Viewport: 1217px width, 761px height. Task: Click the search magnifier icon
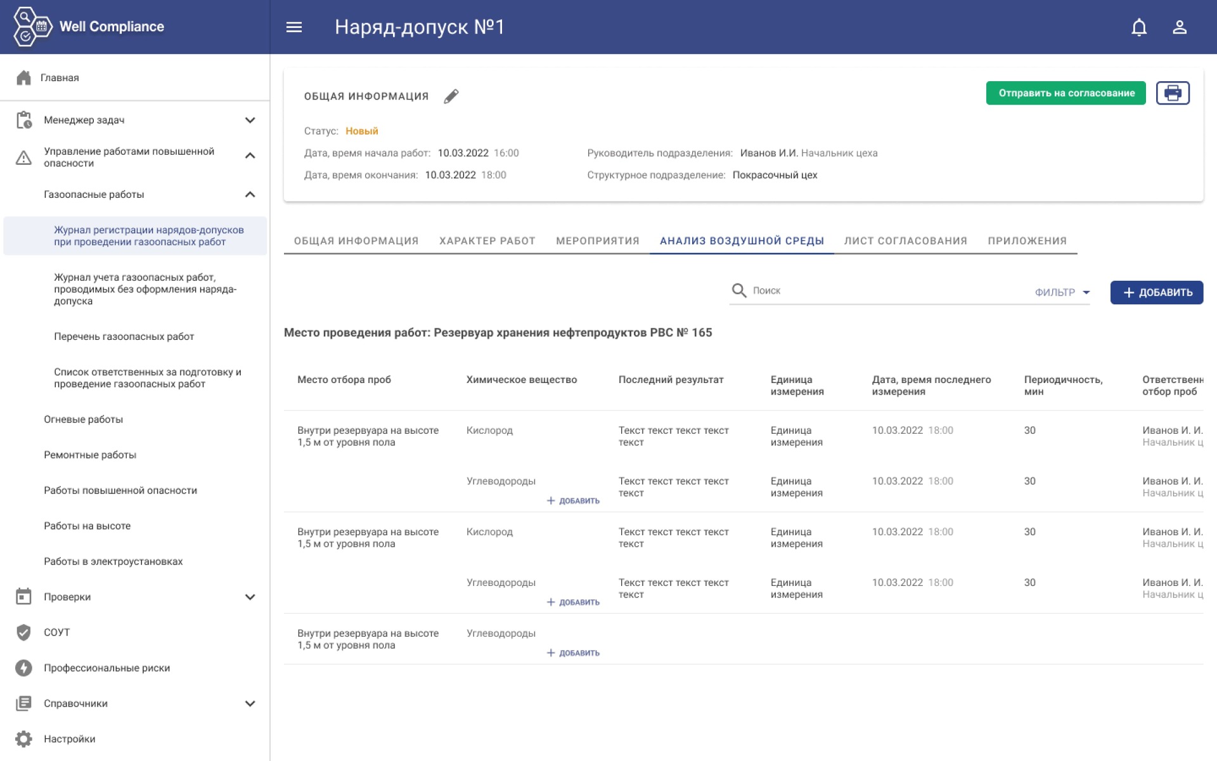[738, 290]
